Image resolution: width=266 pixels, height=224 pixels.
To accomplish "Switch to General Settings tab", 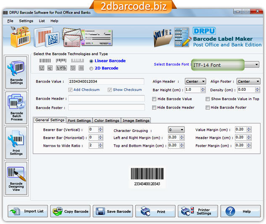I will tap(50, 120).
